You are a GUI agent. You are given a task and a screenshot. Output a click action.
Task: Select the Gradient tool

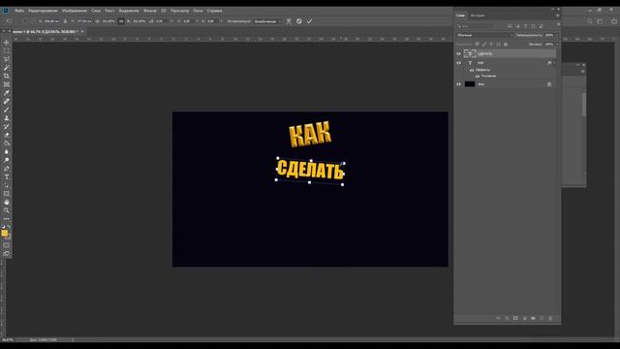click(7, 143)
